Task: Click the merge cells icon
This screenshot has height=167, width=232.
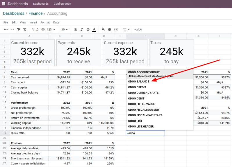Action: click(x=115, y=30)
